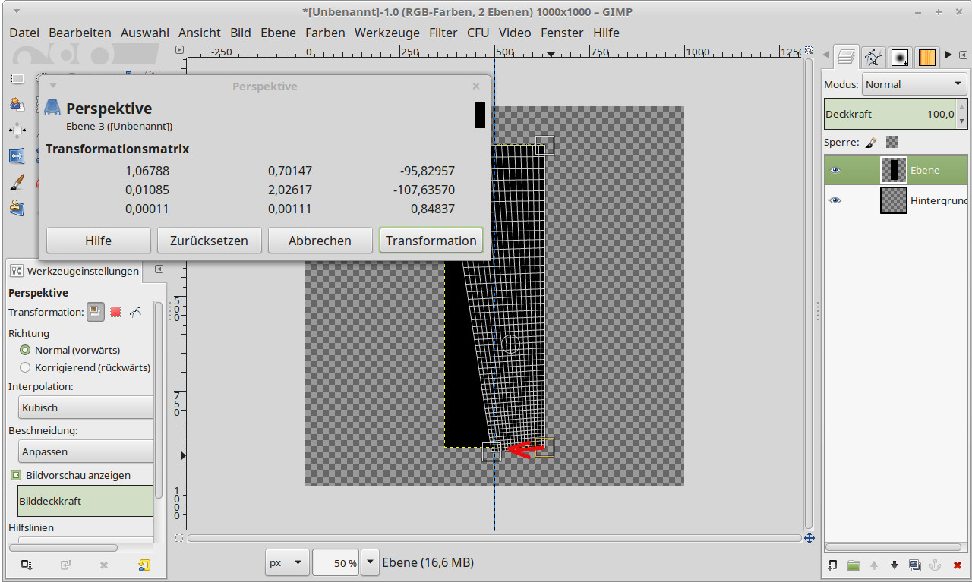Screen dimensions: 972x582
Task: Toggle the quick mask button
Action: click(x=179, y=538)
